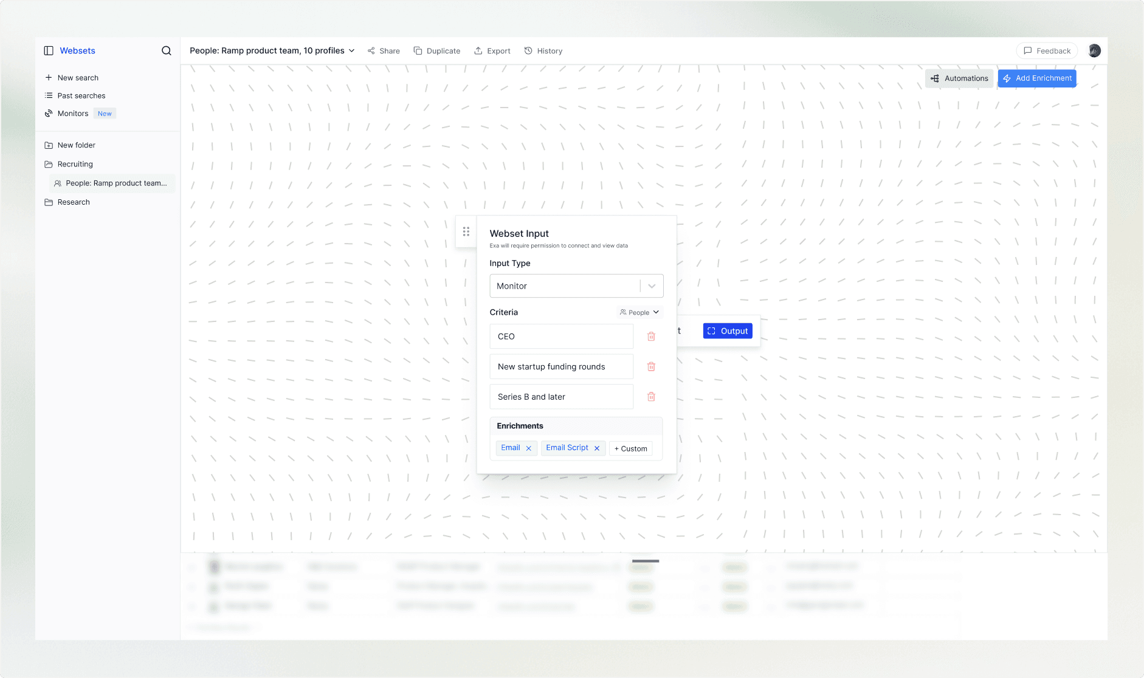Click the Feedback button

(1047, 50)
